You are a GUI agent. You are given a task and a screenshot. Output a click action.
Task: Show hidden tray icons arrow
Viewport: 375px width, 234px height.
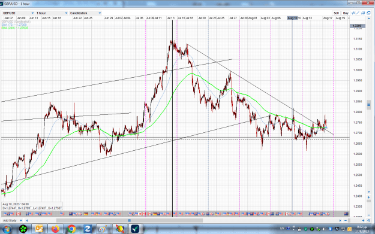click(x=293, y=229)
